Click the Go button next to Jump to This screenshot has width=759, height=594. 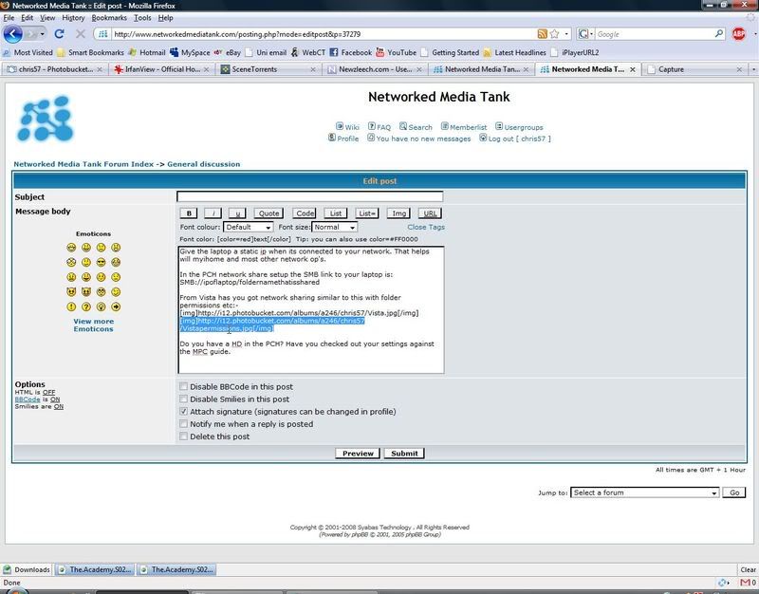point(734,492)
